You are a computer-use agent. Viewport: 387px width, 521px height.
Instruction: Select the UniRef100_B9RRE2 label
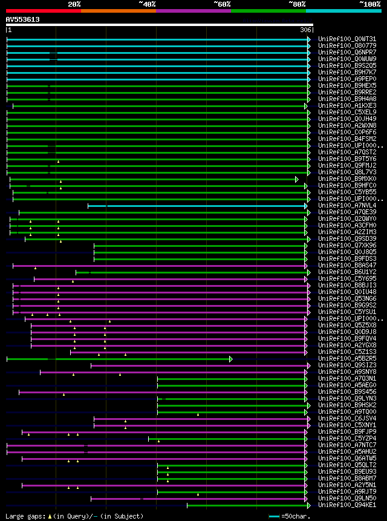tap(347, 93)
